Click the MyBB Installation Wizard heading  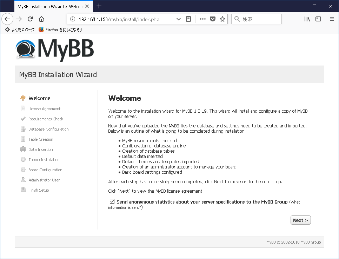pos(58,75)
